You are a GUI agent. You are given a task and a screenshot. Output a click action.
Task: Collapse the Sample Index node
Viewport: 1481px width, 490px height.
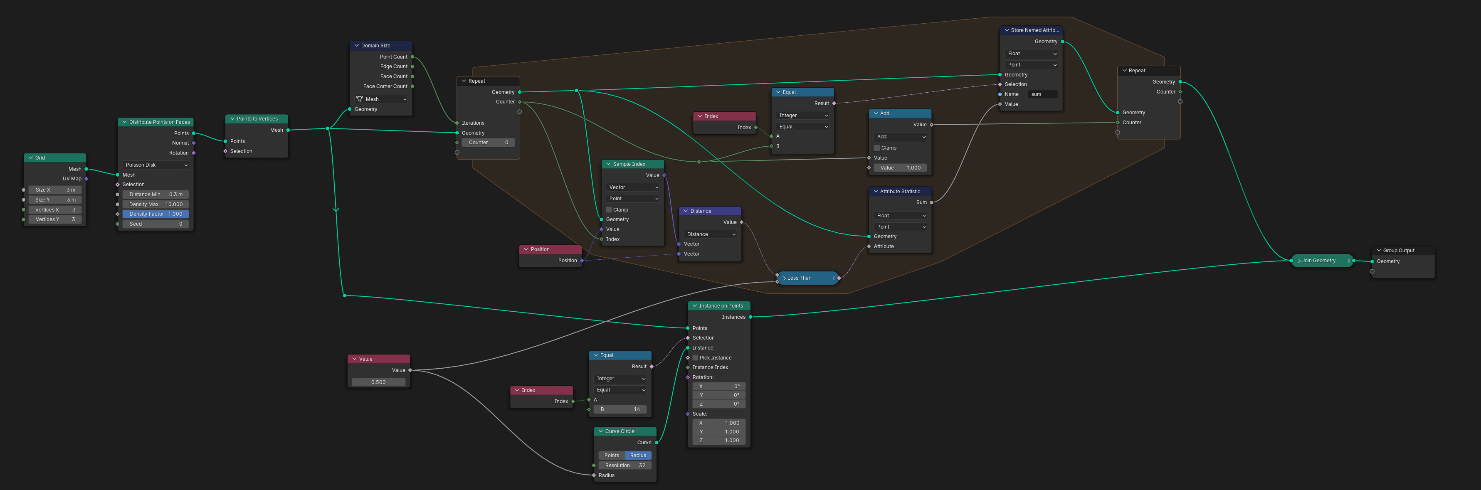[608, 164]
